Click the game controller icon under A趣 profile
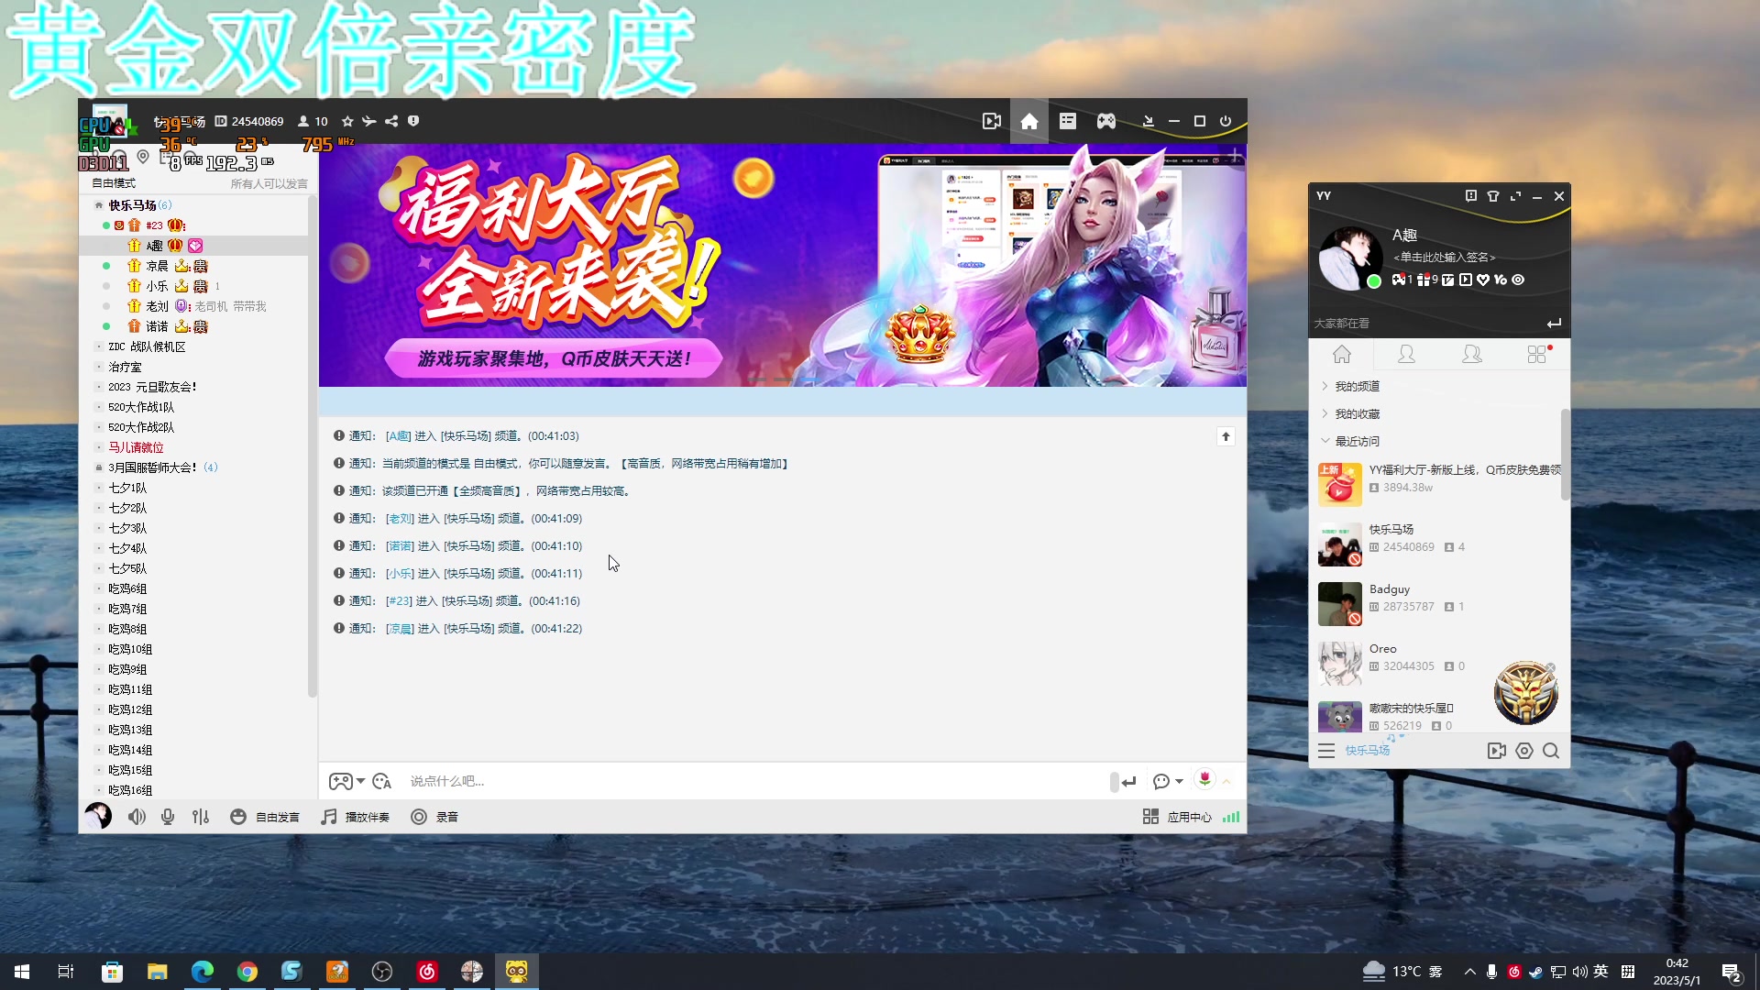This screenshot has width=1760, height=990. tap(1399, 280)
